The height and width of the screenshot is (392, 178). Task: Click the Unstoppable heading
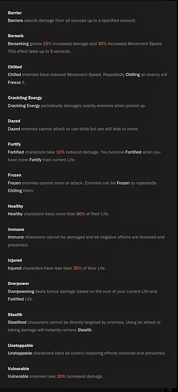click(x=20, y=345)
